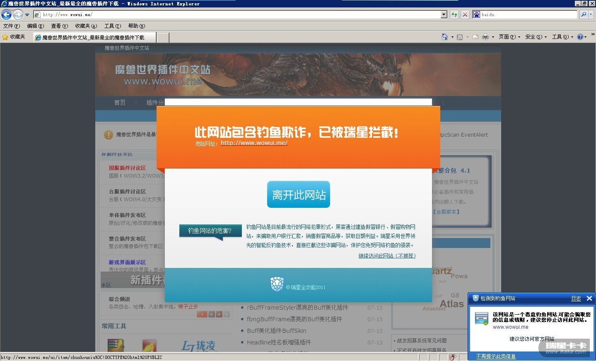Open the 收藏夹(A) menu
This screenshot has width=596, height=361.
pyautogui.click(x=86, y=26)
